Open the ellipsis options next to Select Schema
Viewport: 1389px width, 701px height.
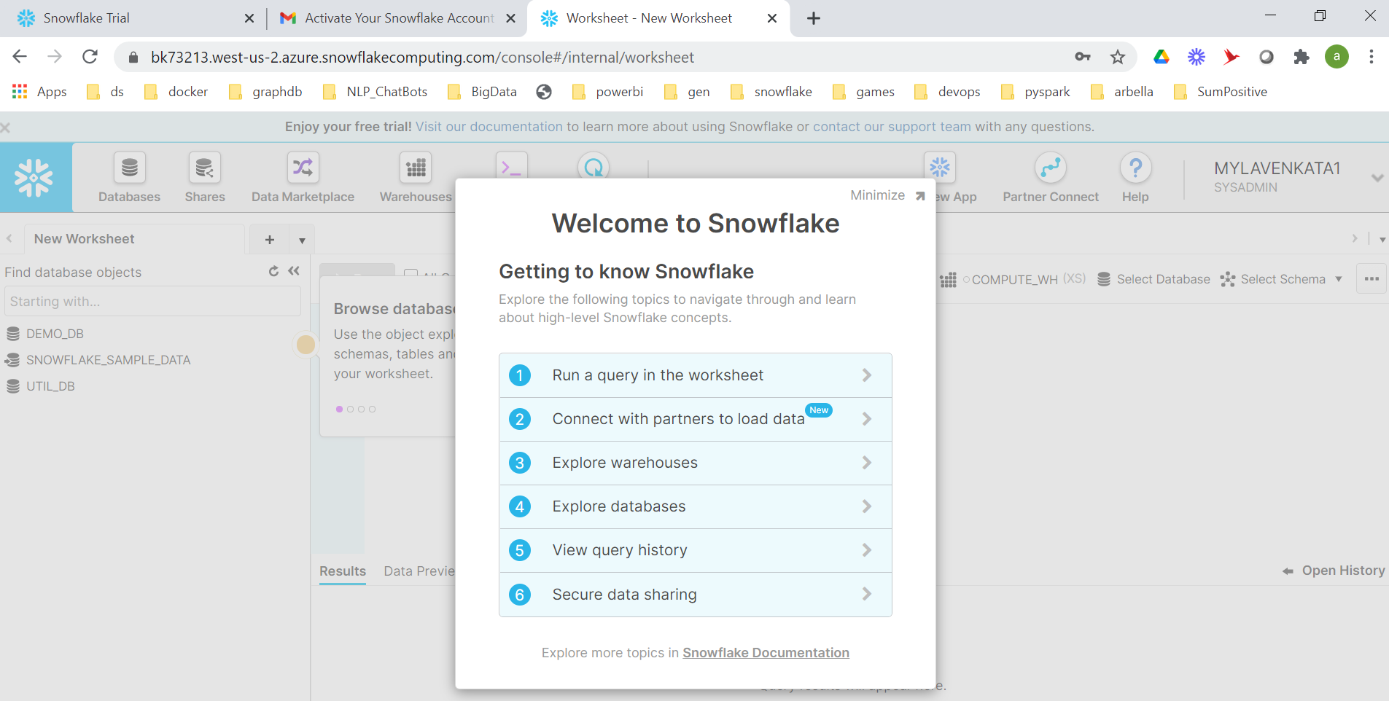pyautogui.click(x=1371, y=278)
